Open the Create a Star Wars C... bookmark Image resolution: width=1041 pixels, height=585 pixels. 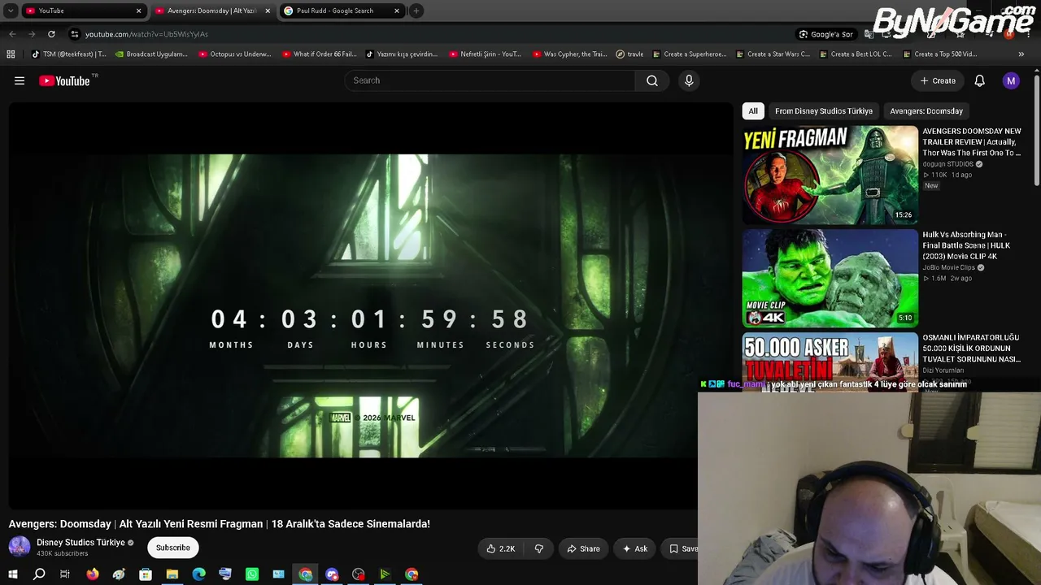coord(773,54)
